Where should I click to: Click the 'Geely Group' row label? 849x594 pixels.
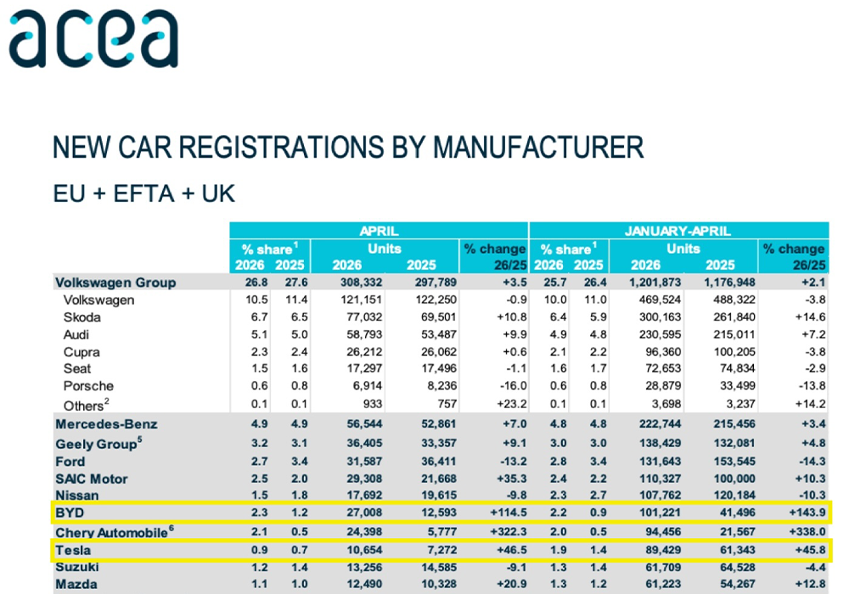pos(98,444)
